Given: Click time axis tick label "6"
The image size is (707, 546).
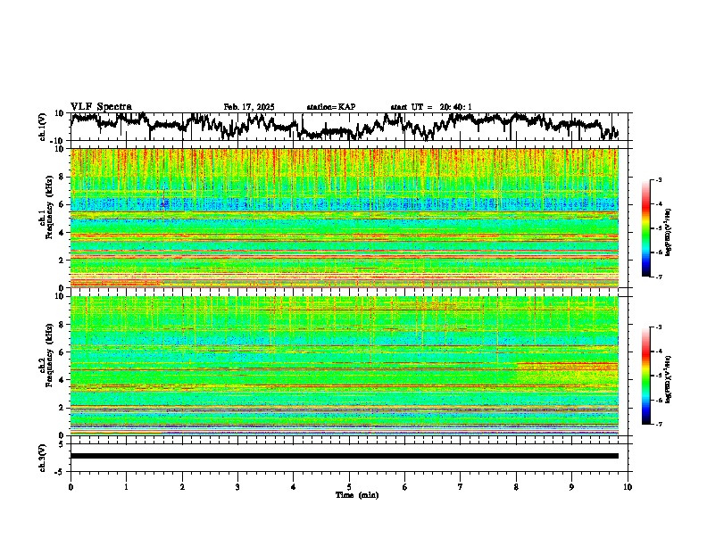Looking at the screenshot, I should pos(405,487).
